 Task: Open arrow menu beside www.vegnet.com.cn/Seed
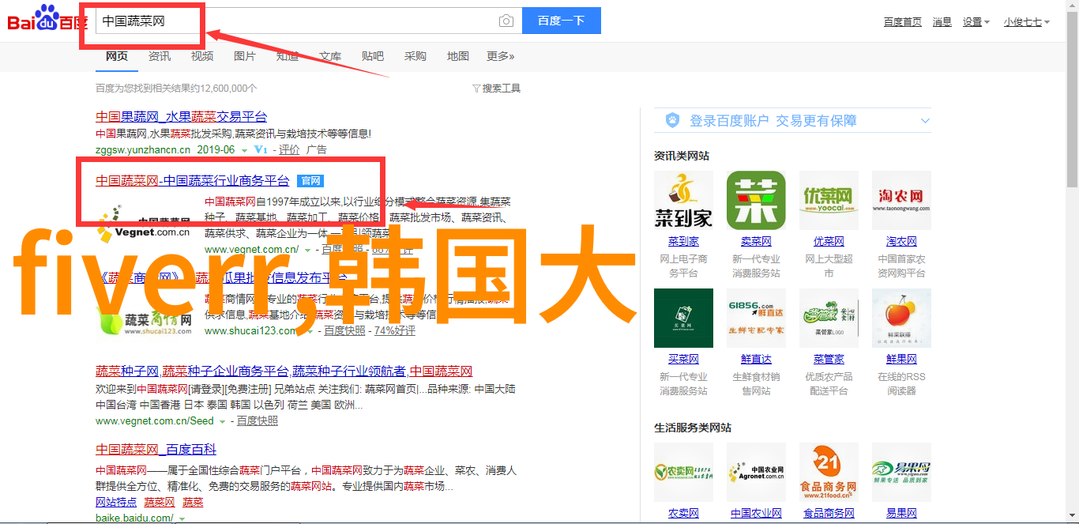(x=223, y=422)
